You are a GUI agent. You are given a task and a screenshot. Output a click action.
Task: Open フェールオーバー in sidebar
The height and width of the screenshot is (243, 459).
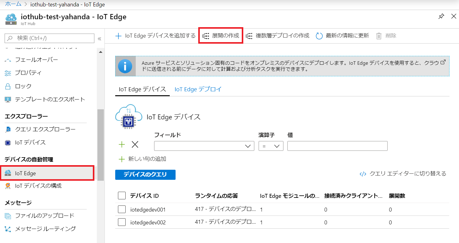[36, 60]
